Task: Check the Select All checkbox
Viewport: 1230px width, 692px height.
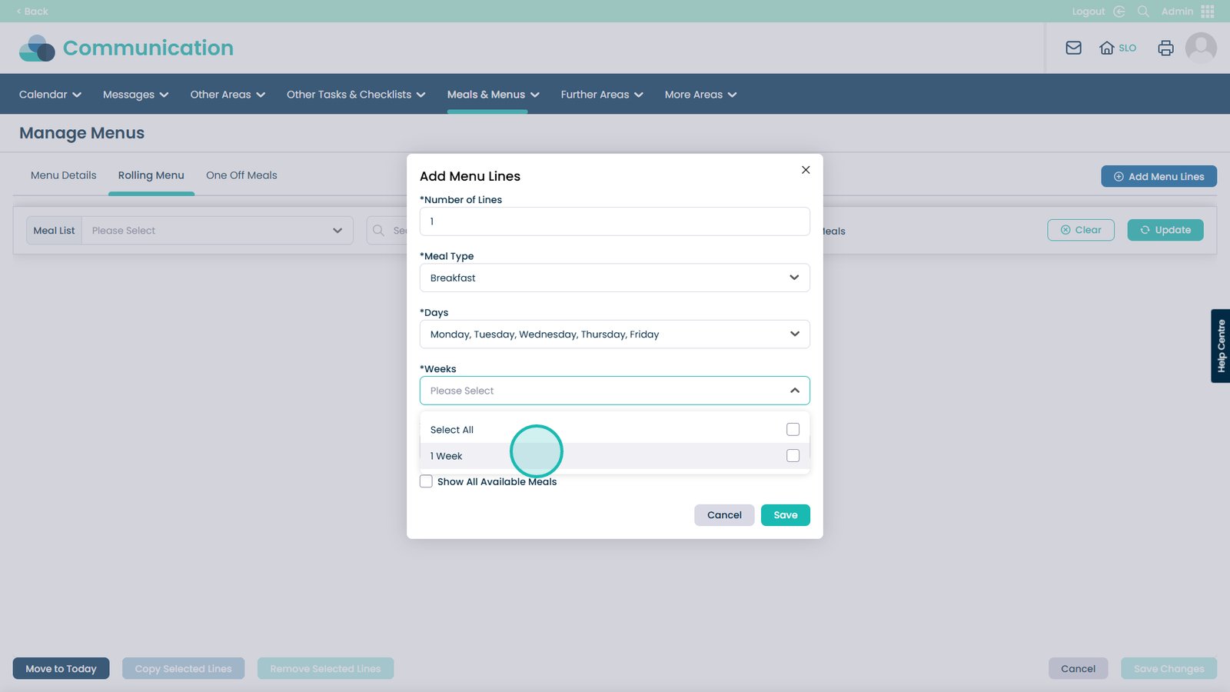Action: [793, 430]
